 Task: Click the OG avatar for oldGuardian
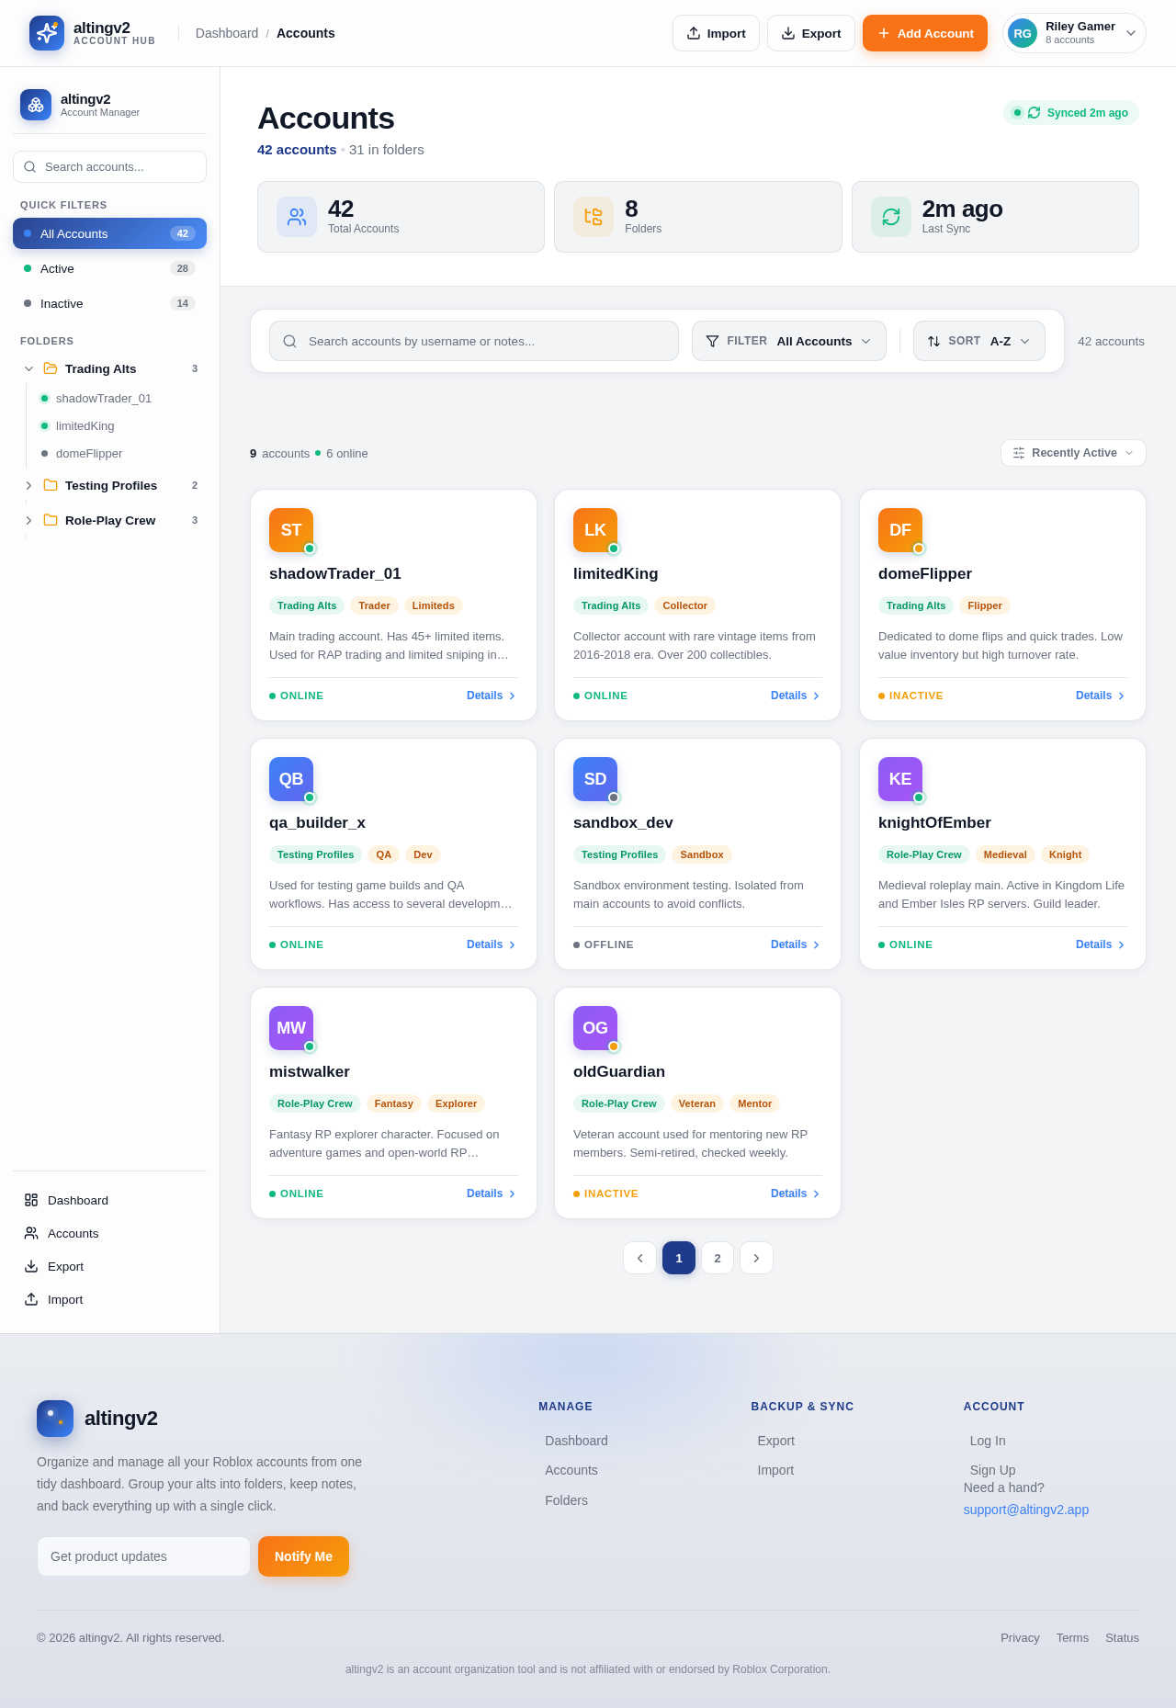click(x=595, y=1028)
